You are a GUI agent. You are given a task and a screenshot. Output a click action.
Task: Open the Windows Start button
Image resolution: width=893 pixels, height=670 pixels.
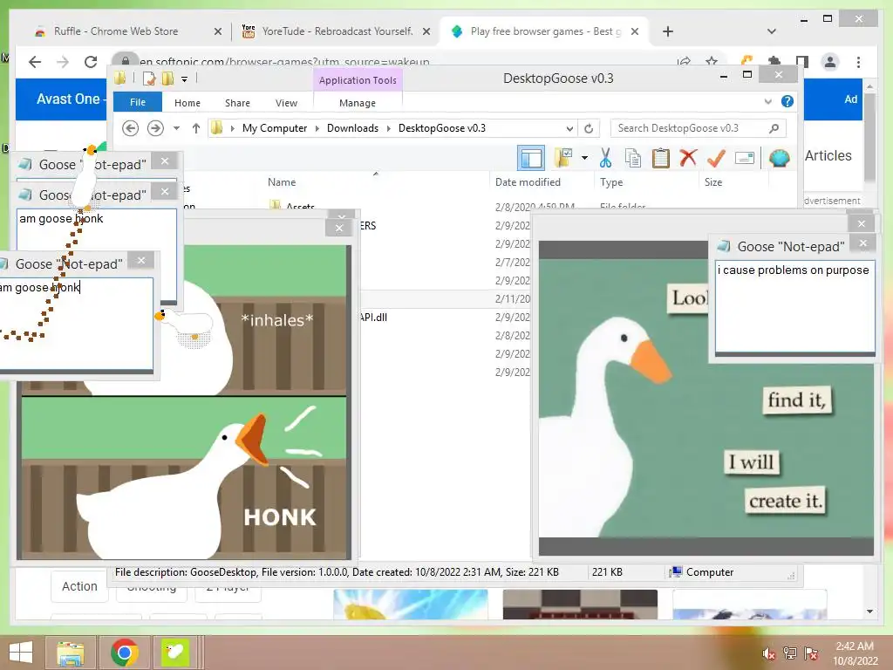point(21,653)
